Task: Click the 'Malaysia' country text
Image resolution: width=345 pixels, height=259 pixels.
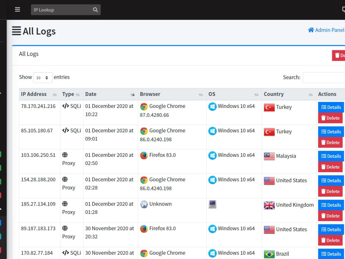Action: point(286,156)
